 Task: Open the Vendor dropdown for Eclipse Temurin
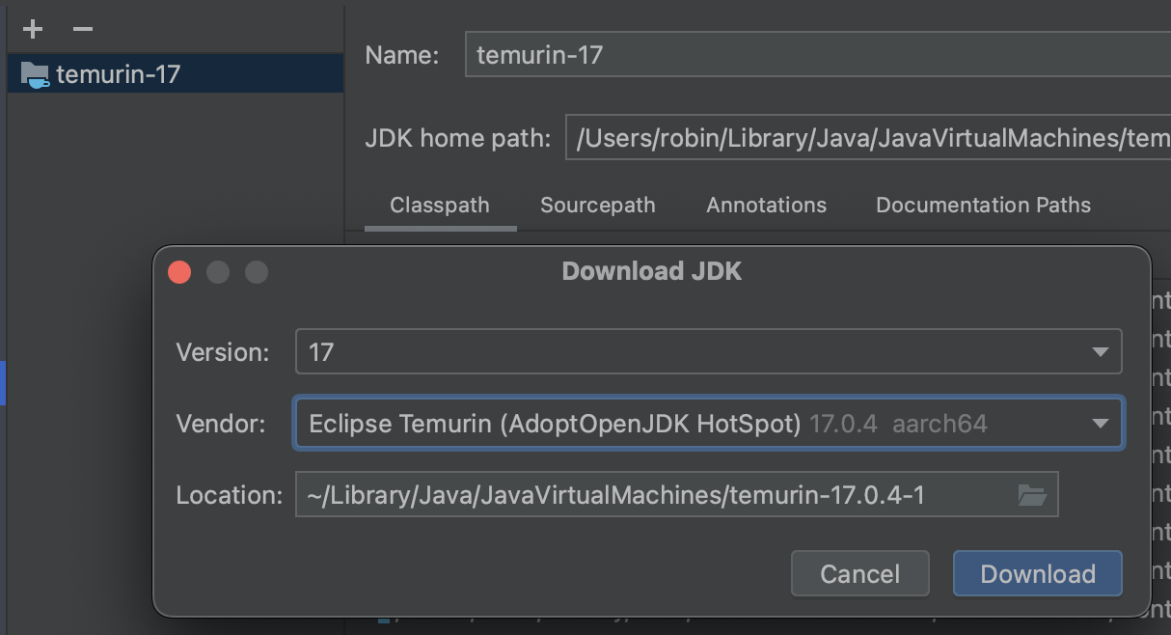click(x=709, y=423)
